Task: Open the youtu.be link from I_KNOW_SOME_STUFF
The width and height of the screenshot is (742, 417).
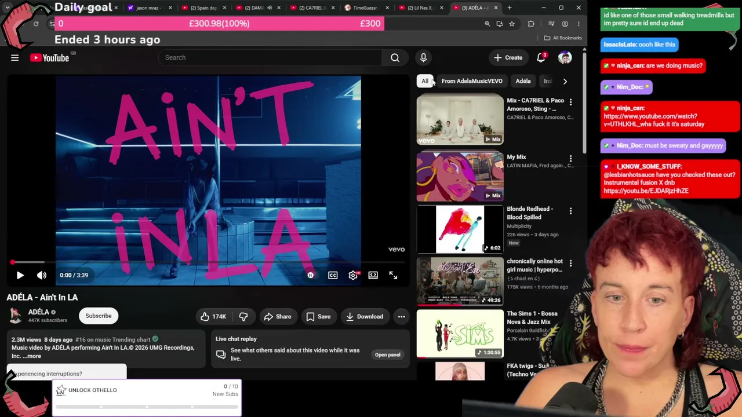Action: tap(646, 191)
